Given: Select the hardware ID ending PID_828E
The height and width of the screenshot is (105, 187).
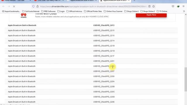Looking at the screenshot, I should click(104, 102).
